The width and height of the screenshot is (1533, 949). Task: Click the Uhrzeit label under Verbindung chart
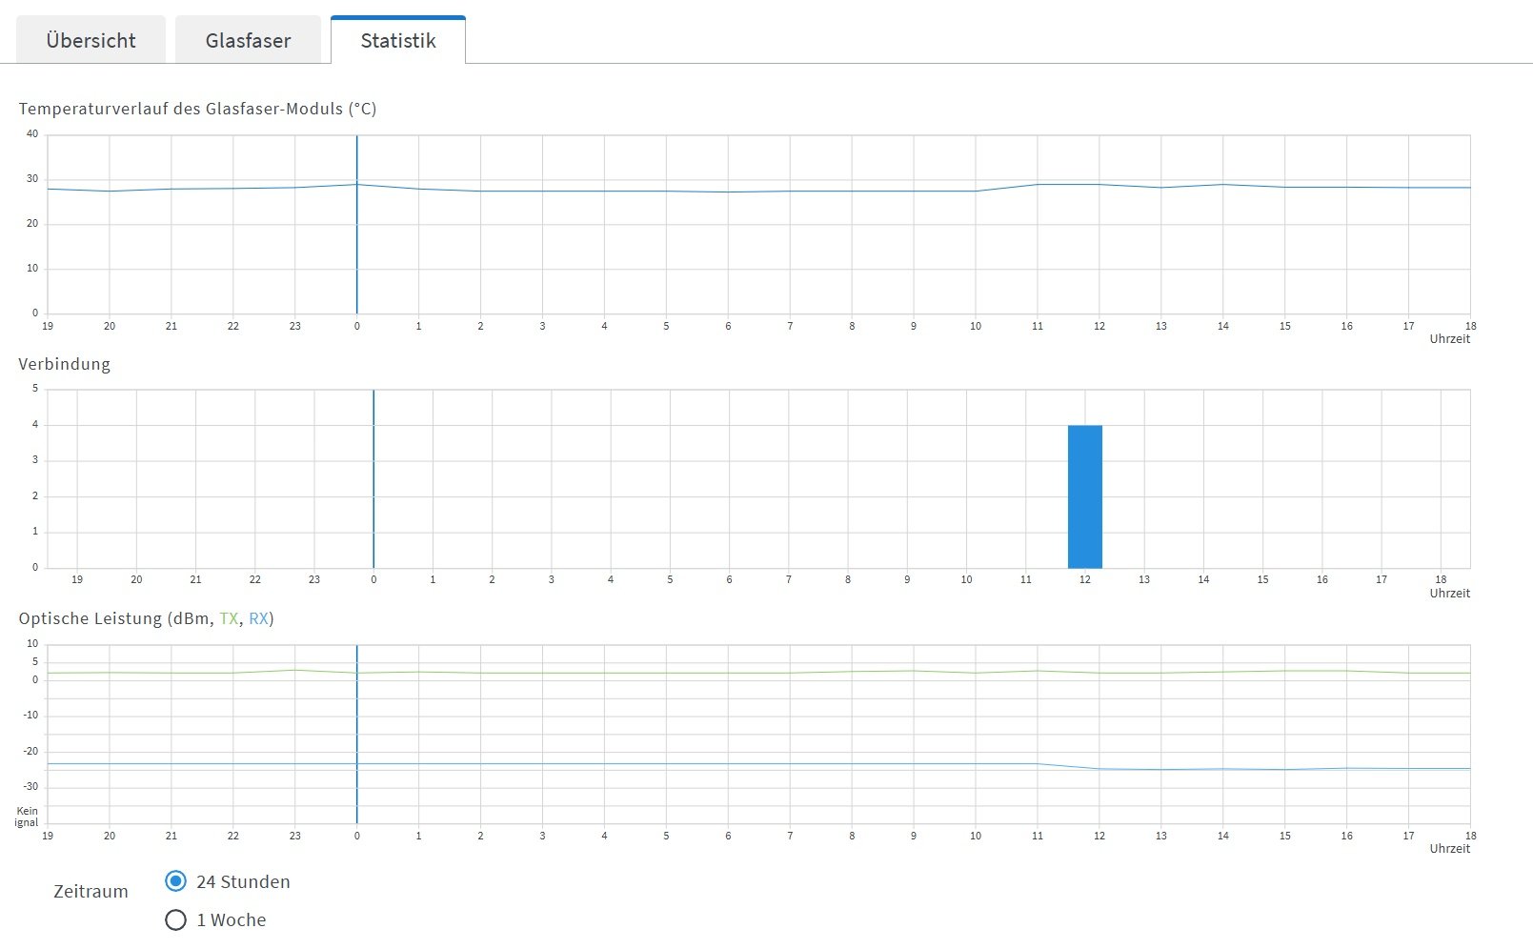click(x=1449, y=594)
